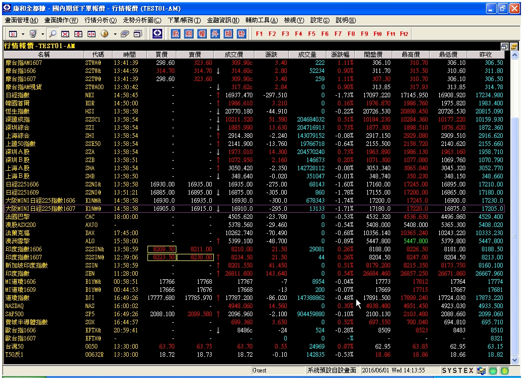
Task: Click the vertical split arrows toolbar icon
Action: tap(78, 34)
